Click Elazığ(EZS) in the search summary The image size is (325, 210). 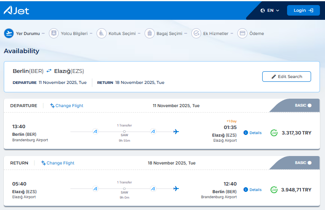[x=69, y=71]
